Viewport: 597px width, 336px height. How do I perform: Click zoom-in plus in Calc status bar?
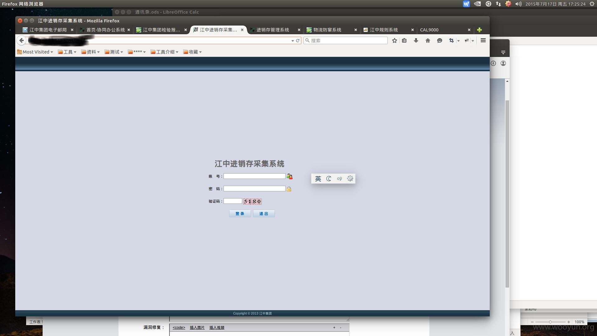(x=569, y=322)
